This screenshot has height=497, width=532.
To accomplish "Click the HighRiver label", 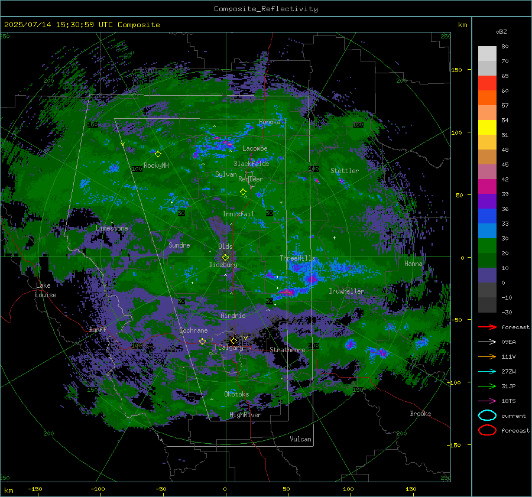I will click(x=245, y=415).
